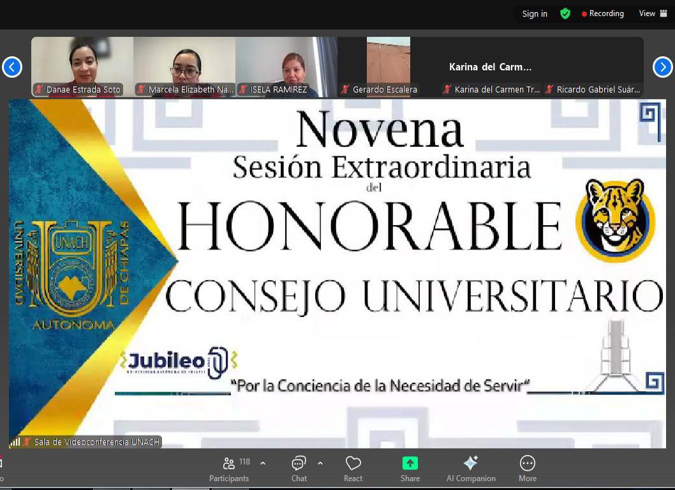Viewport: 675px width, 490px height.
Task: Click muted mic icon beside Marcela Elizabeth
Action: 141,89
